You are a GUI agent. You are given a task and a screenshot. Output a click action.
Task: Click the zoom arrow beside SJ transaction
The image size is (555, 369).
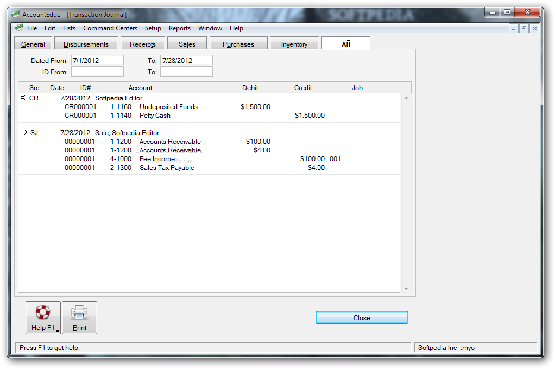pyautogui.click(x=24, y=132)
